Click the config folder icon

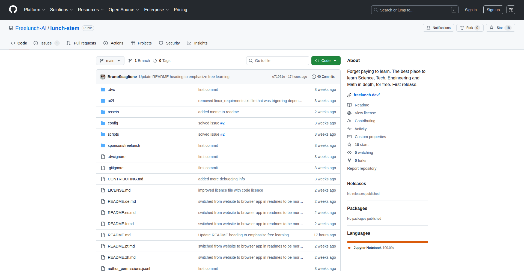point(103,123)
